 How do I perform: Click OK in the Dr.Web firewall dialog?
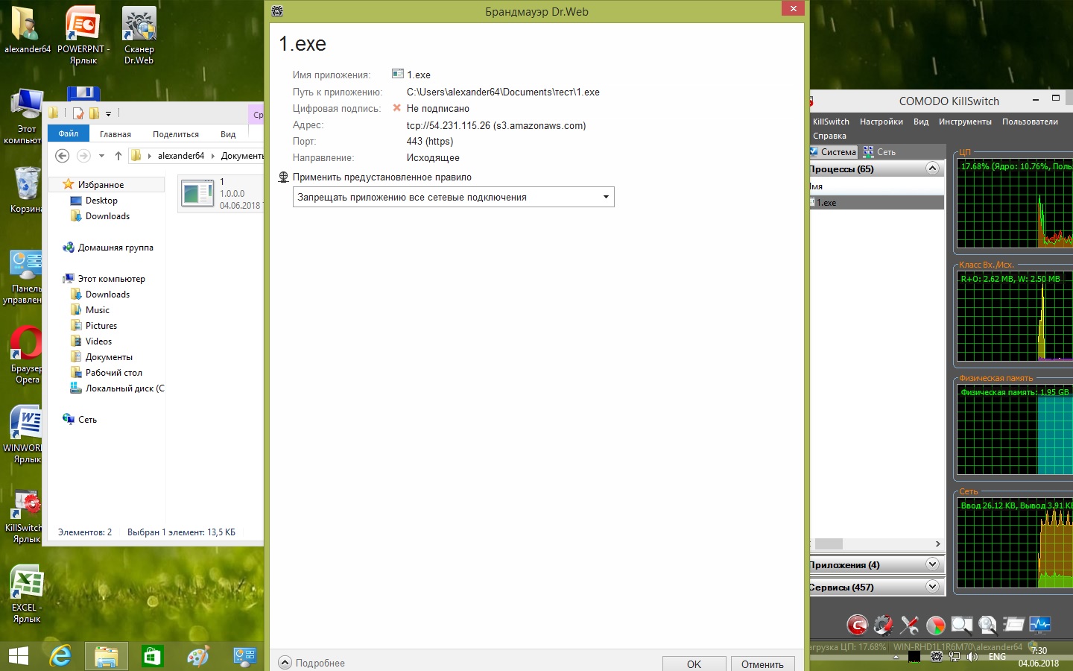(694, 664)
